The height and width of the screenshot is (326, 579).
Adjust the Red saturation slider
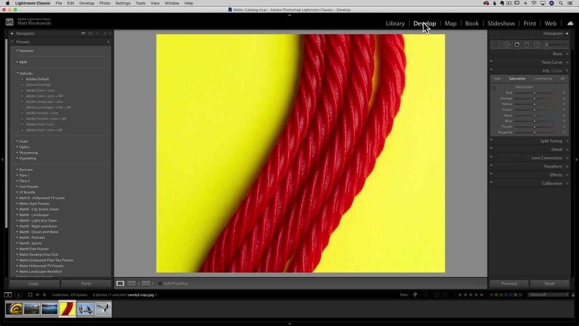[534, 93]
